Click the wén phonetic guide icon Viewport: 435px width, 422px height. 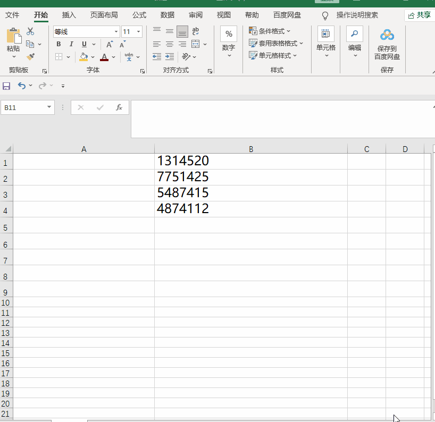(x=129, y=57)
